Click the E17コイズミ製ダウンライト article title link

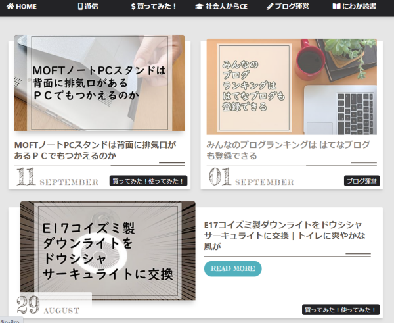tap(284, 236)
